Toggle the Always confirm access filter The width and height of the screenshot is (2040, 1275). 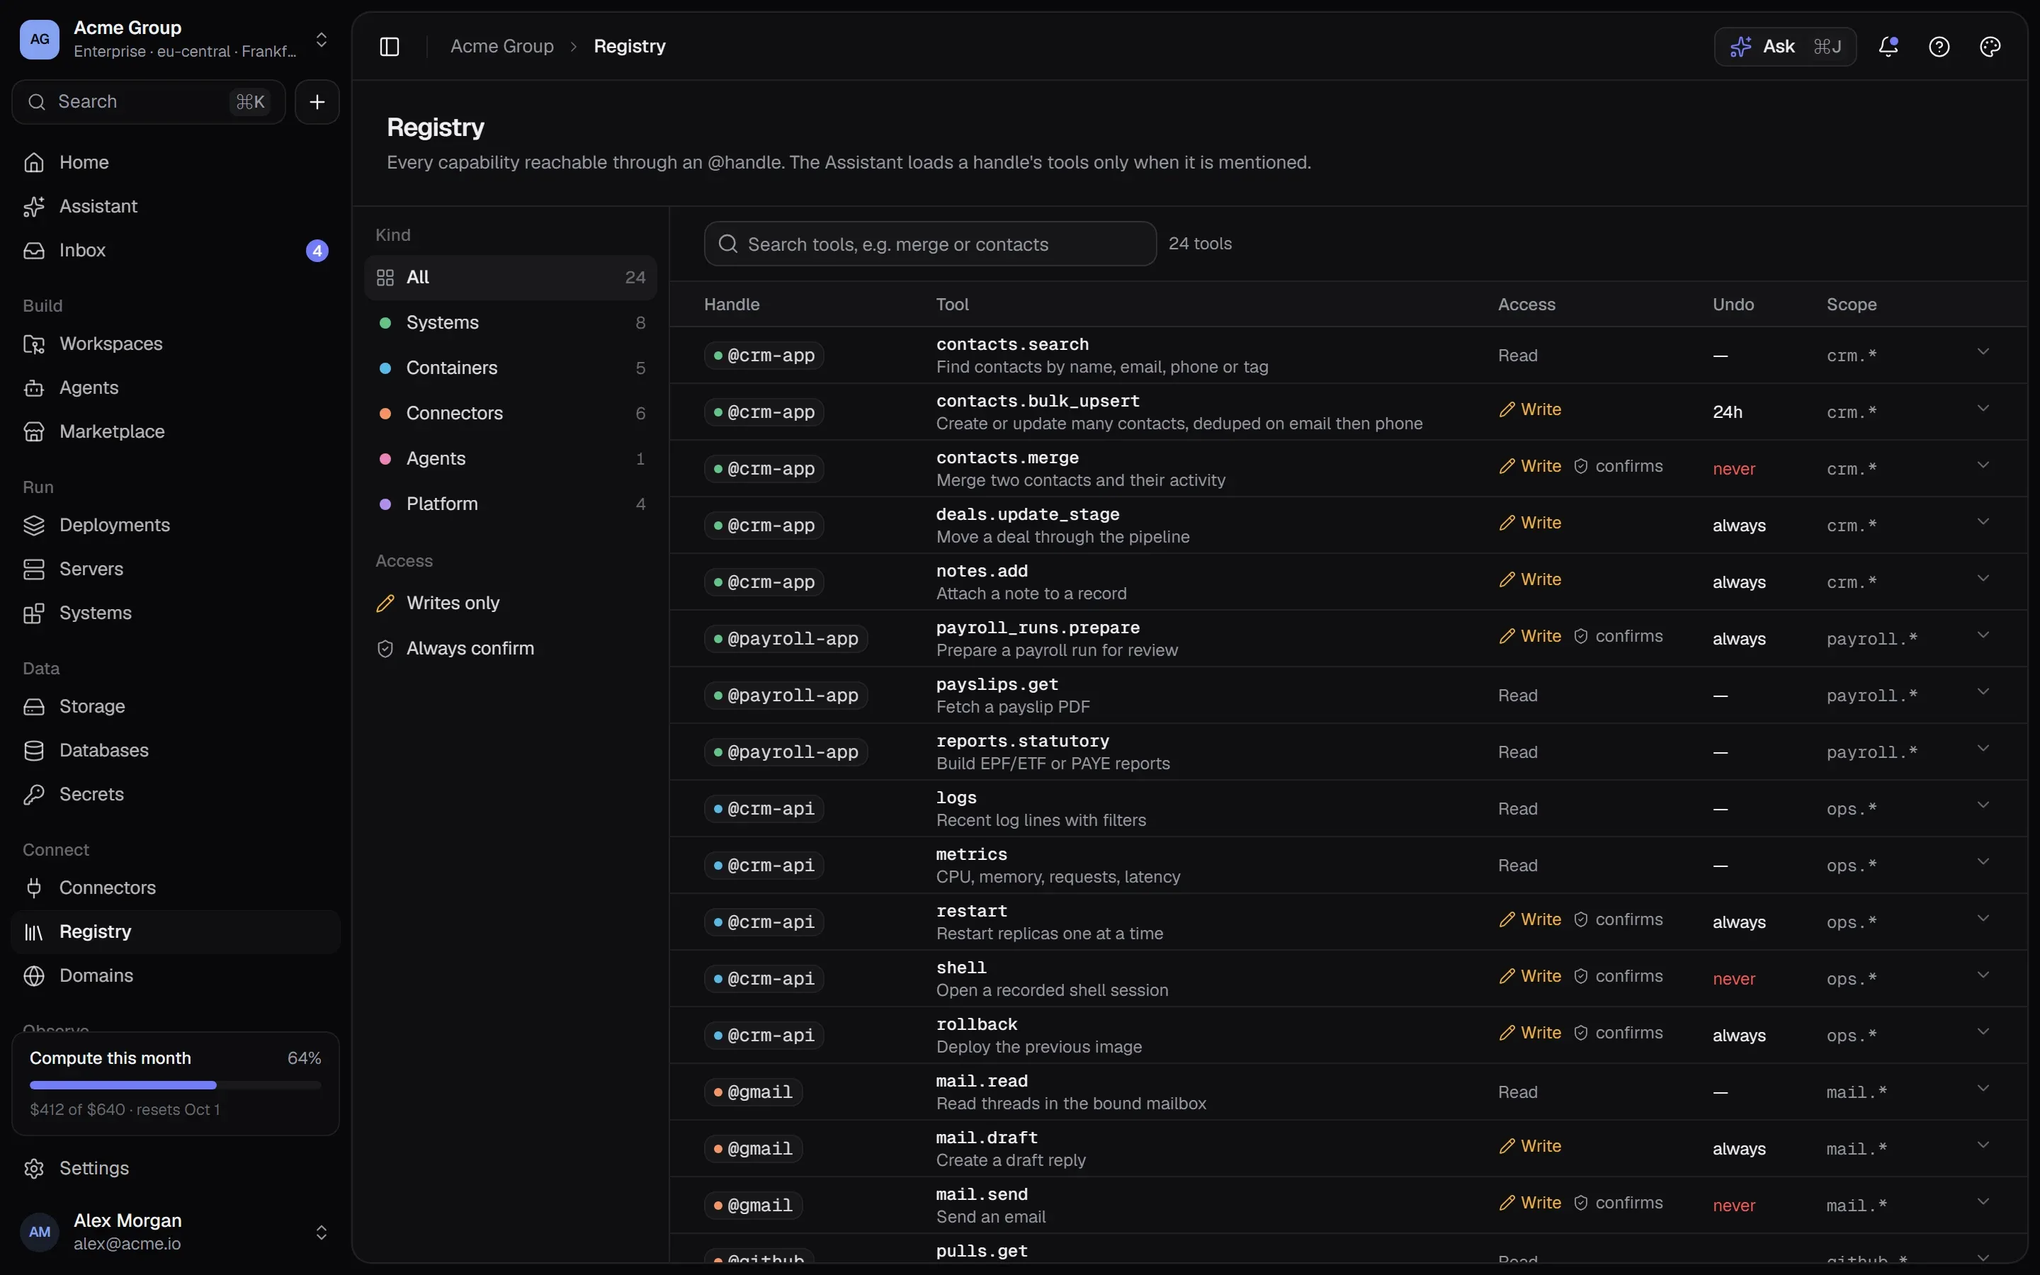[x=511, y=648]
